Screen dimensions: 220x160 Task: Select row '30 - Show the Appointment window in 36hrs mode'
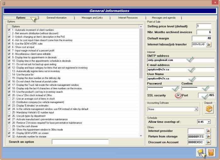73,130
